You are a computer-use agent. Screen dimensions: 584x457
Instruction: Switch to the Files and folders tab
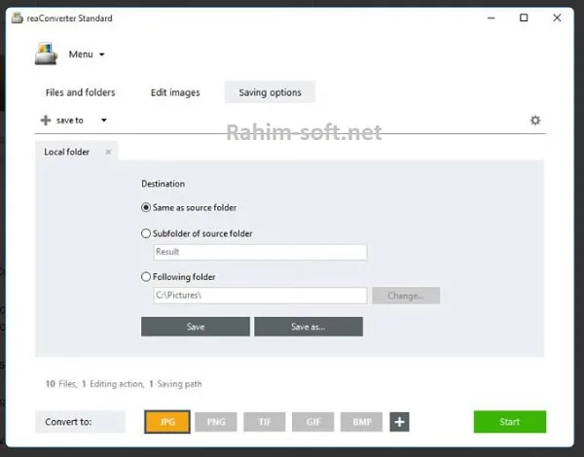pos(81,92)
